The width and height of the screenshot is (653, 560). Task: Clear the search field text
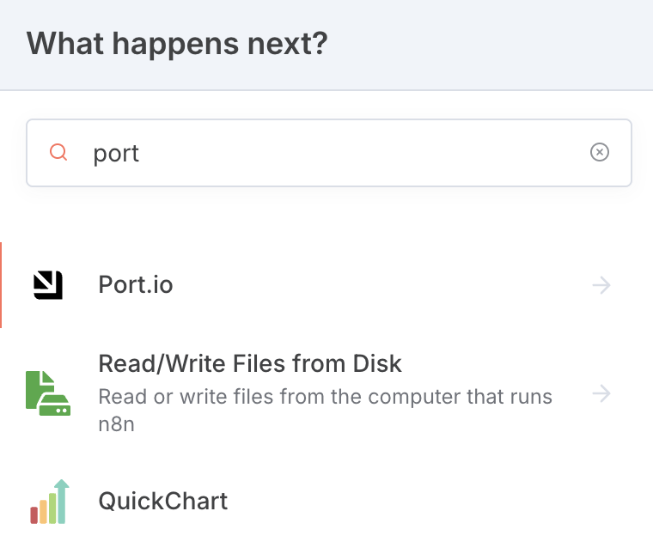600,153
